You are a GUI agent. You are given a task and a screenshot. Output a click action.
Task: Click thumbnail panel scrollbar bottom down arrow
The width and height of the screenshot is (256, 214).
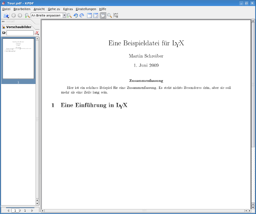tap(37, 203)
